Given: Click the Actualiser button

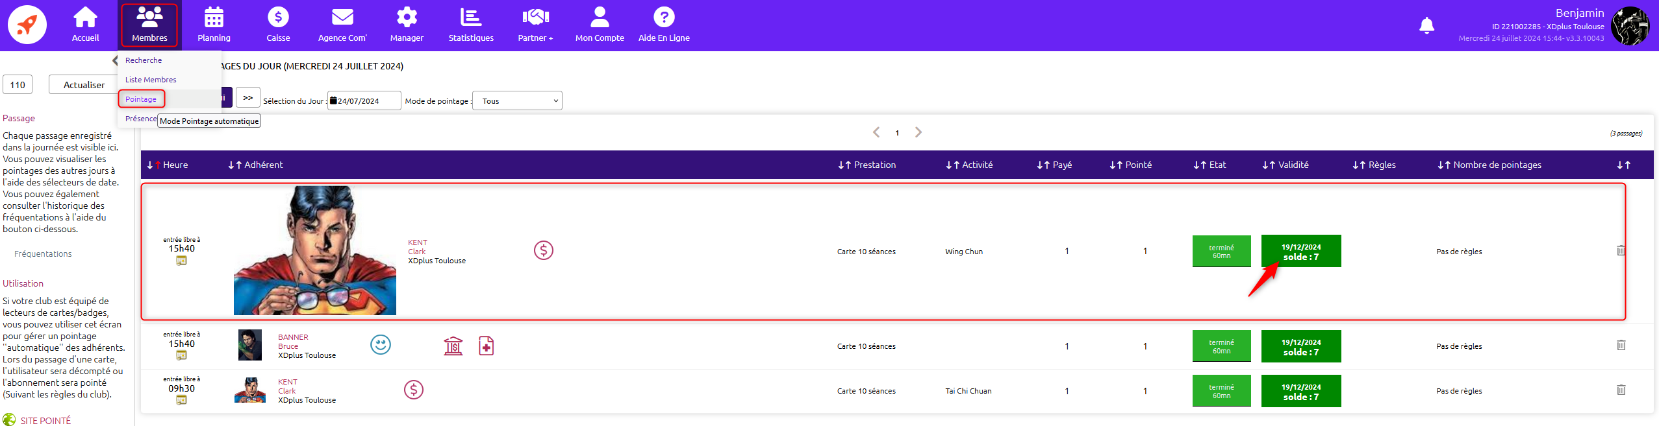Looking at the screenshot, I should [84, 85].
